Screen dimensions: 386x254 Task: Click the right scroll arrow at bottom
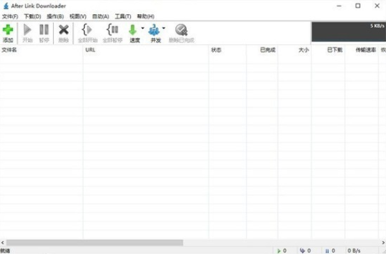383,243
